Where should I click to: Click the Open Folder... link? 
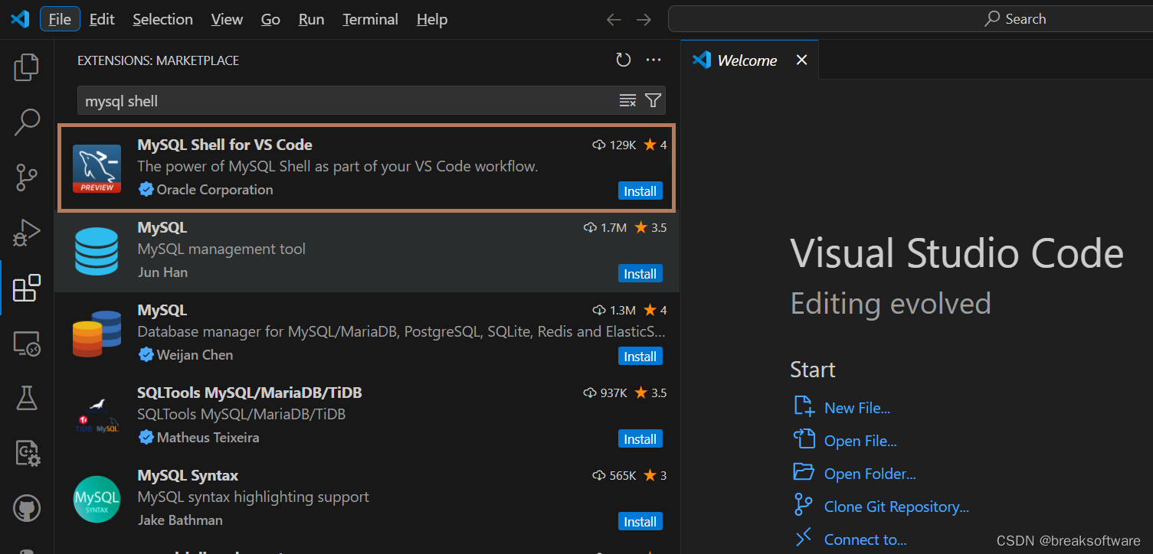[870, 474]
